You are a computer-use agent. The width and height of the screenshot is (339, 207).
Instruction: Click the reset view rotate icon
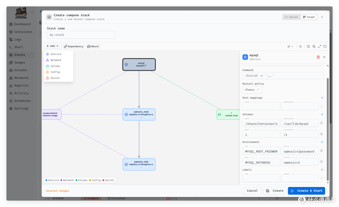coord(325,46)
